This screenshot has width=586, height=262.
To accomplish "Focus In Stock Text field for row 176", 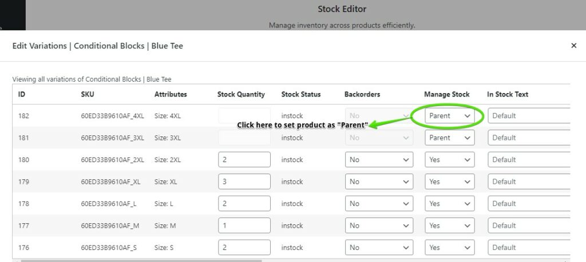I will [x=529, y=248].
